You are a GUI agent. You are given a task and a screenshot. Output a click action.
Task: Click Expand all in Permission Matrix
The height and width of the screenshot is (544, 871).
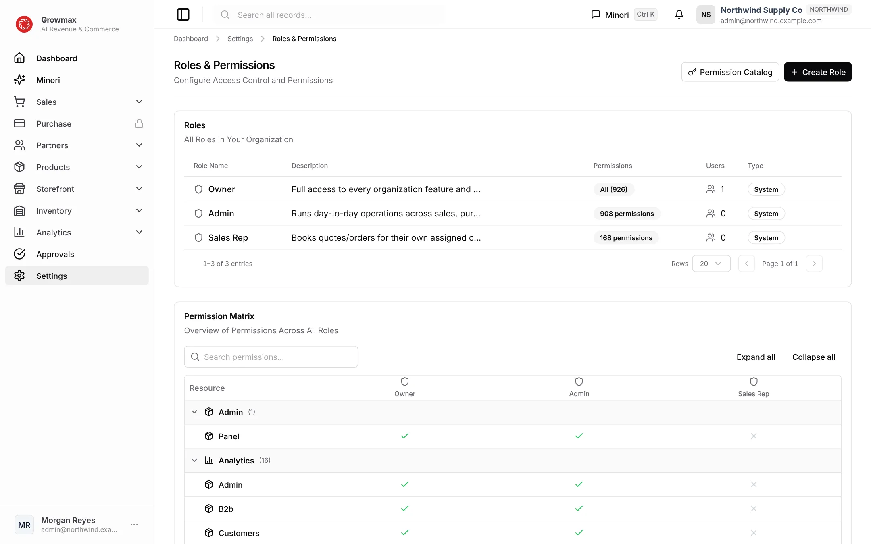pyautogui.click(x=756, y=357)
